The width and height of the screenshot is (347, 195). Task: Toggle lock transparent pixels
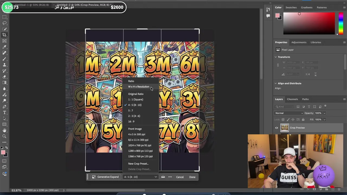point(283,119)
